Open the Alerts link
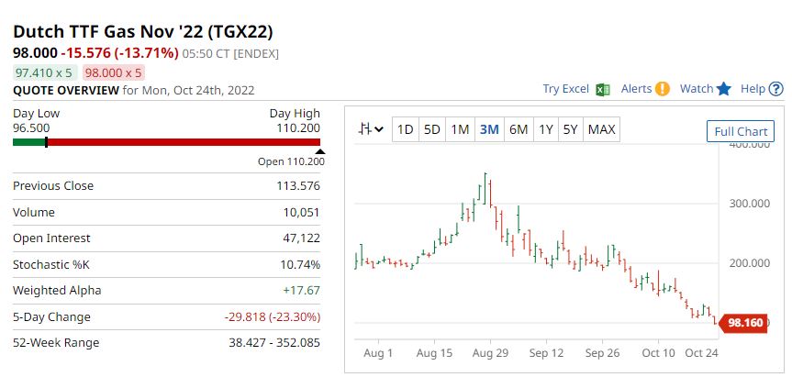 636,89
